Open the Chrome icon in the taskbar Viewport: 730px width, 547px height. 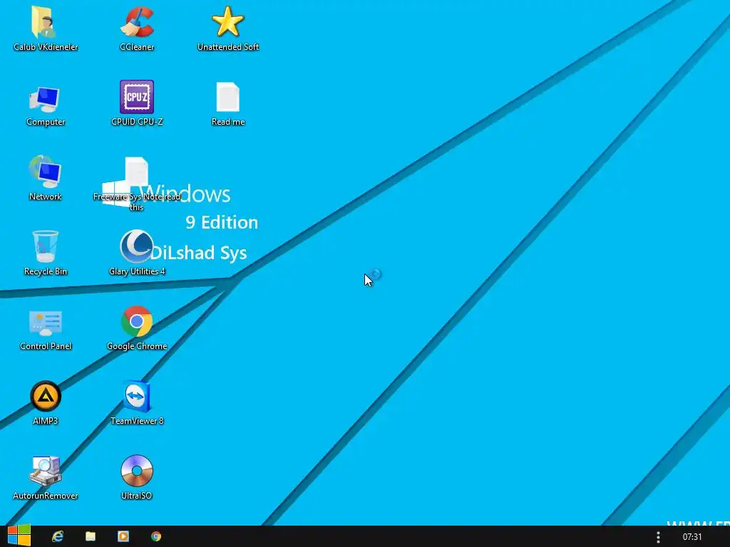point(156,536)
